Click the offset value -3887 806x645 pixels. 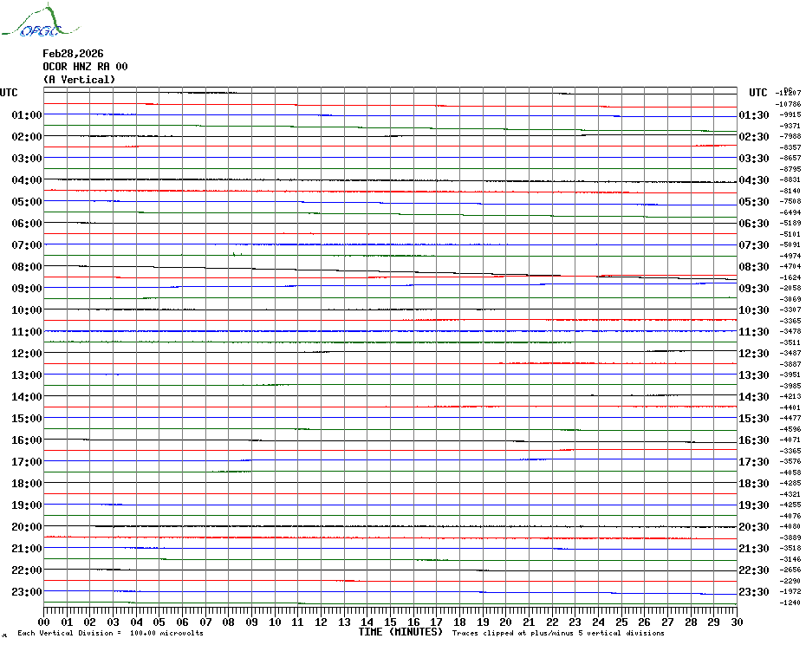click(x=790, y=363)
